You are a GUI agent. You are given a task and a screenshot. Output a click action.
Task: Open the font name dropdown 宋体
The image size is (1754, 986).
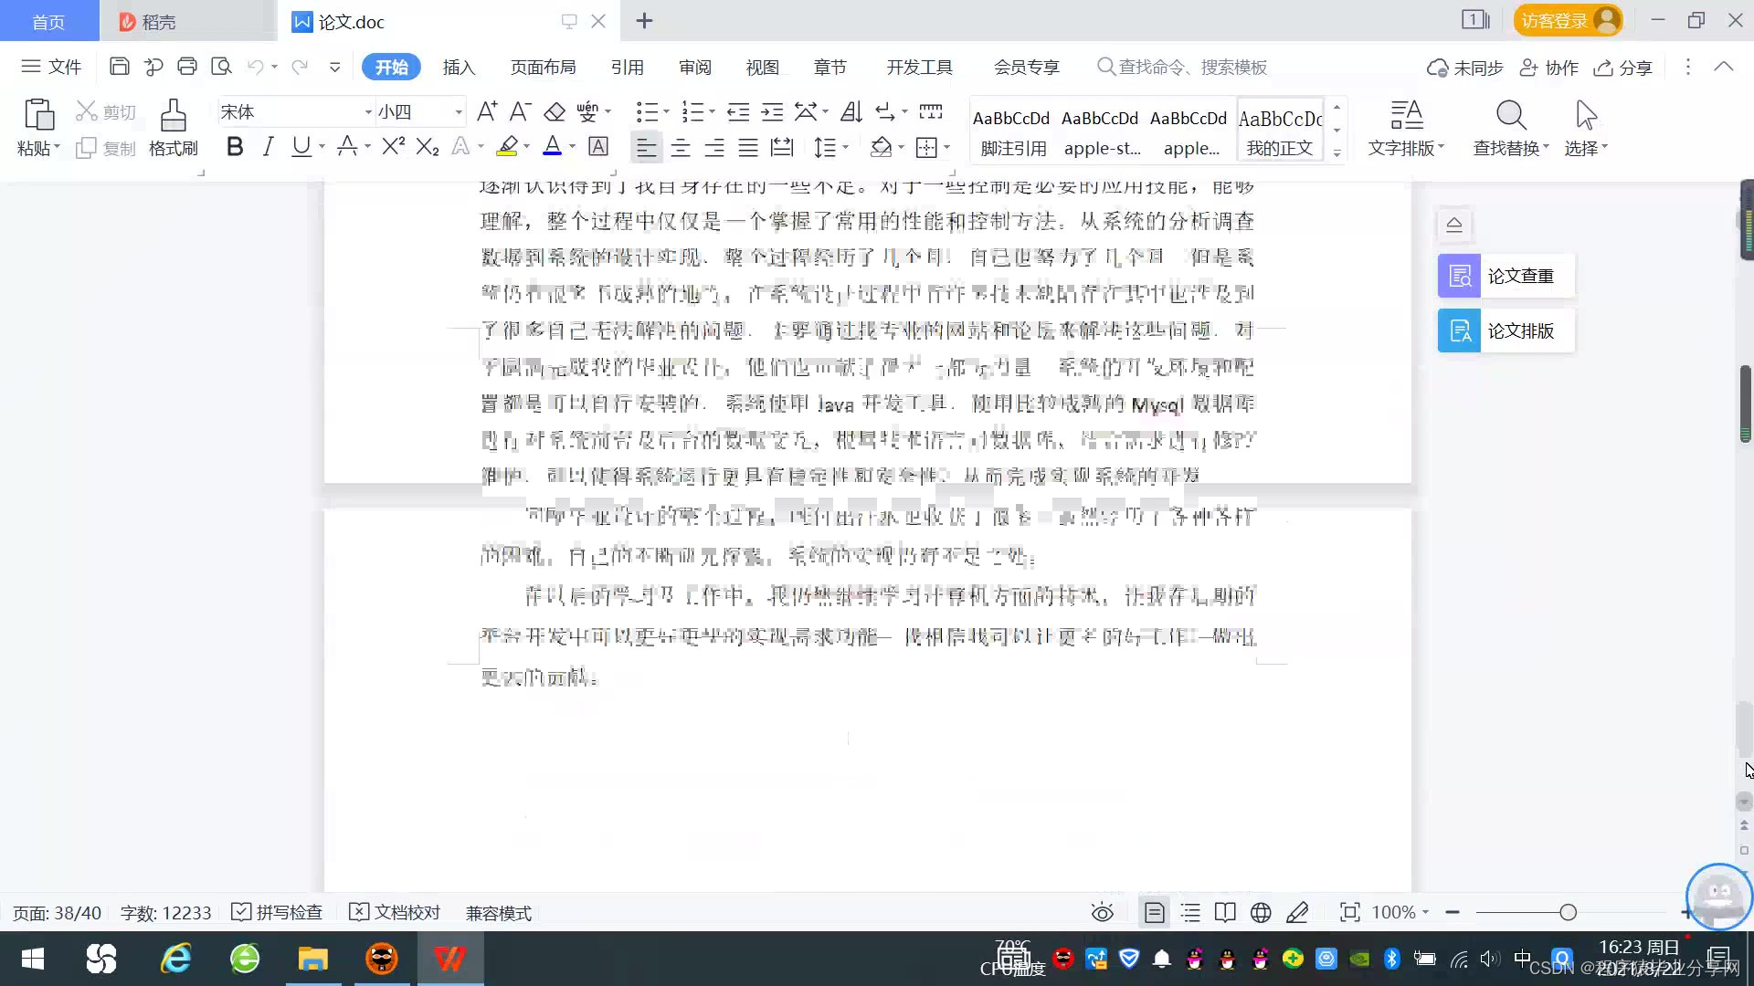pyautogui.click(x=368, y=112)
